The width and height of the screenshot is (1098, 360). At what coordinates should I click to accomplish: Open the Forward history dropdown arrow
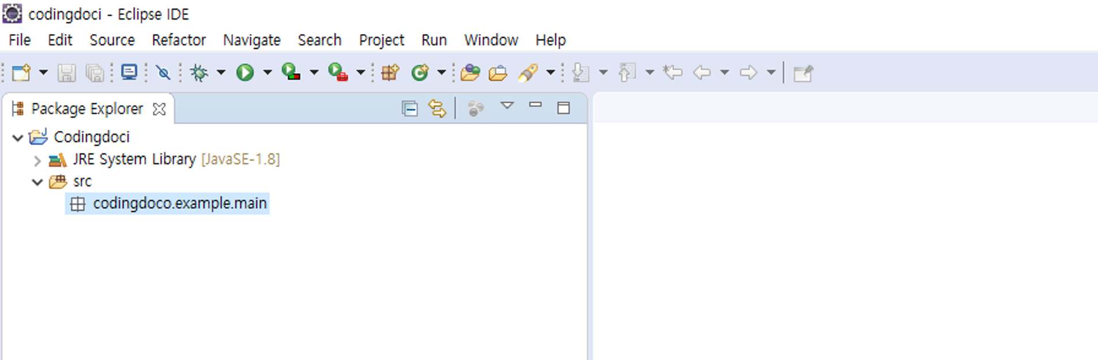click(x=770, y=73)
